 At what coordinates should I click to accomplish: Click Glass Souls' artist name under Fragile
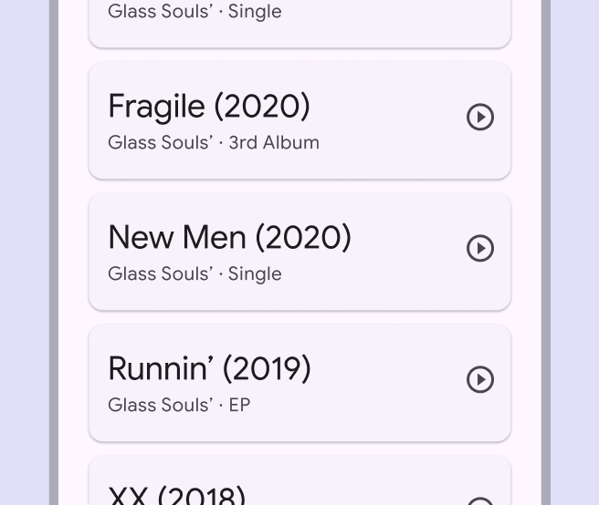click(160, 143)
